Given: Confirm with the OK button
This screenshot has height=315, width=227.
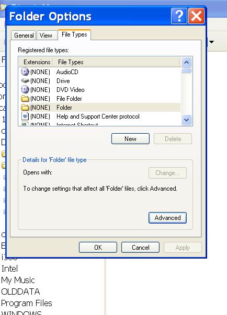Looking at the screenshot, I should (98, 247).
